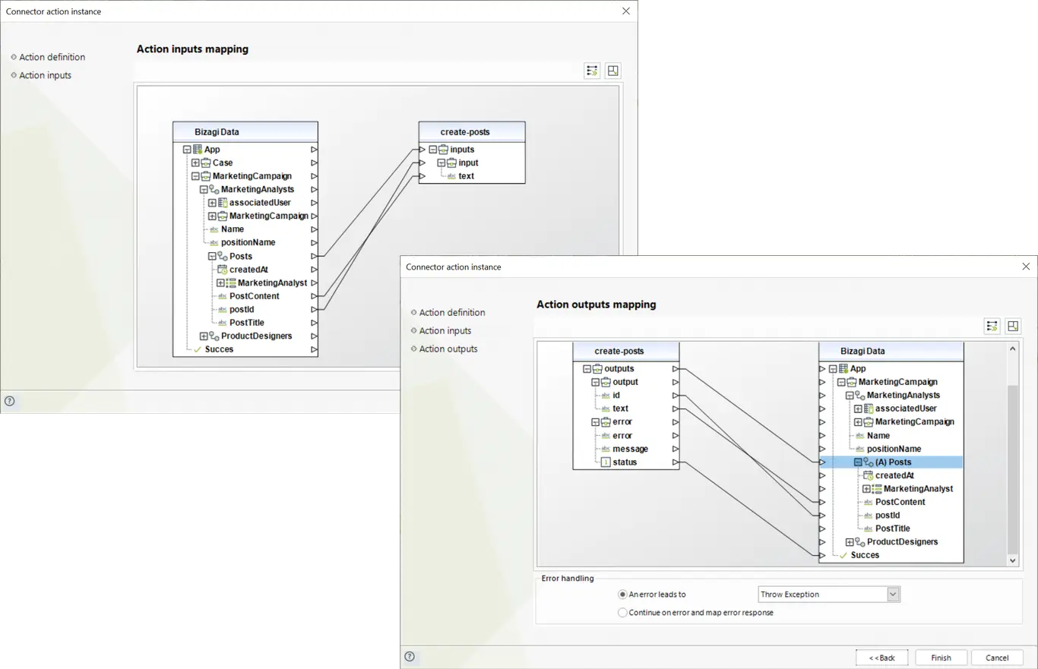
Task: Click the Finish button
Action: (941, 658)
